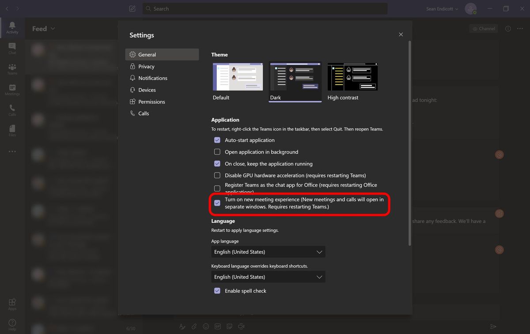Enable Open application in background

(217, 151)
